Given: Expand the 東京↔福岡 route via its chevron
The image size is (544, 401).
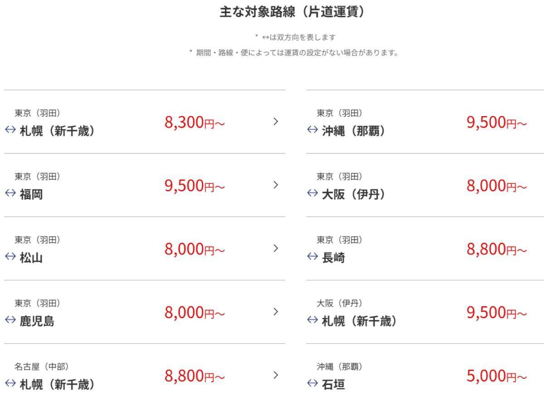Looking at the screenshot, I should pos(275,185).
